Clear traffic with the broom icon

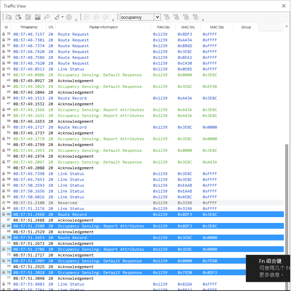(57, 17)
